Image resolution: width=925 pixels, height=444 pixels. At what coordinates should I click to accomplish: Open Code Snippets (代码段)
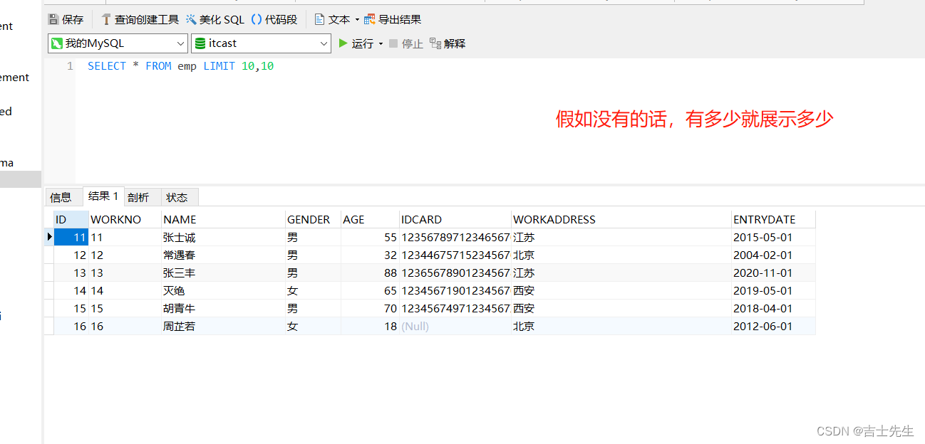[x=274, y=19]
